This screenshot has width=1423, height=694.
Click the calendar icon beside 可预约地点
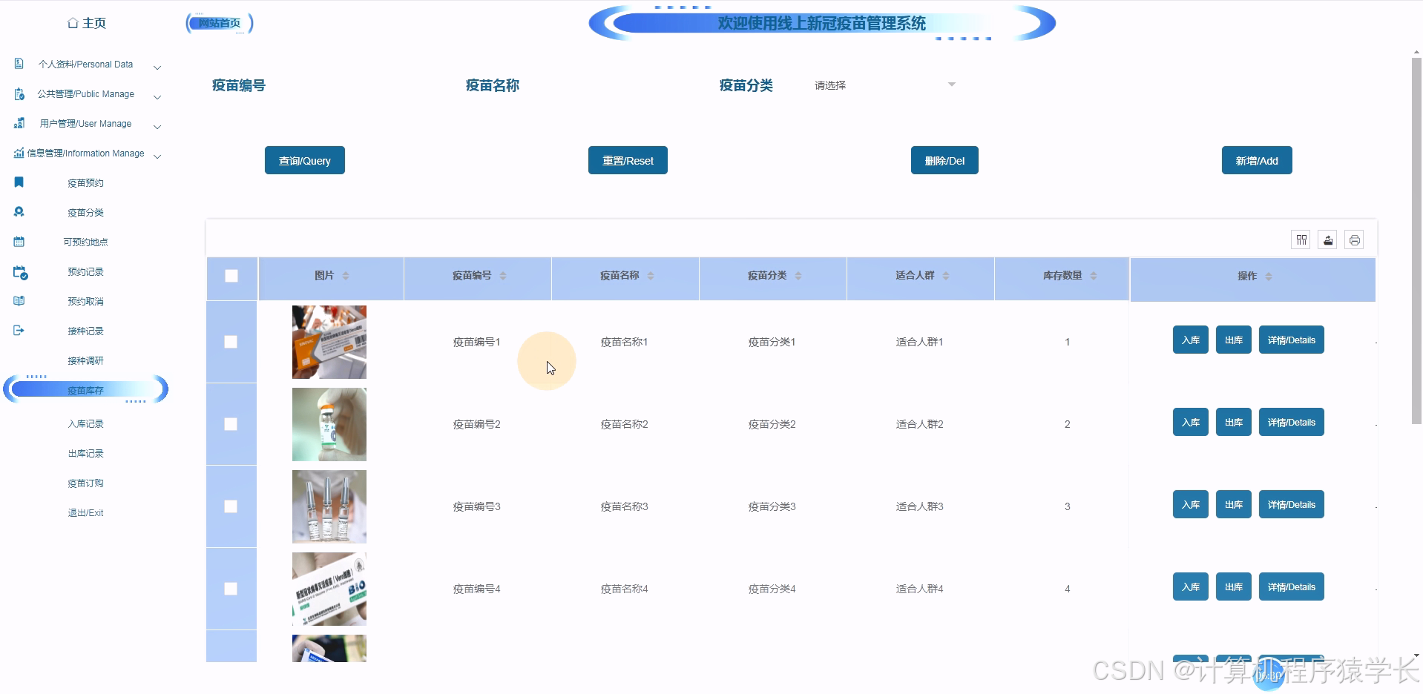pyautogui.click(x=19, y=241)
